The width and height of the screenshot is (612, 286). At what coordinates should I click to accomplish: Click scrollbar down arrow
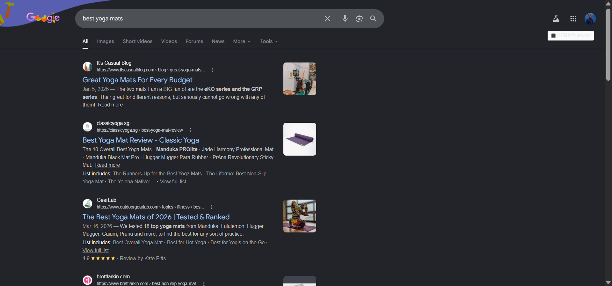[608, 282]
